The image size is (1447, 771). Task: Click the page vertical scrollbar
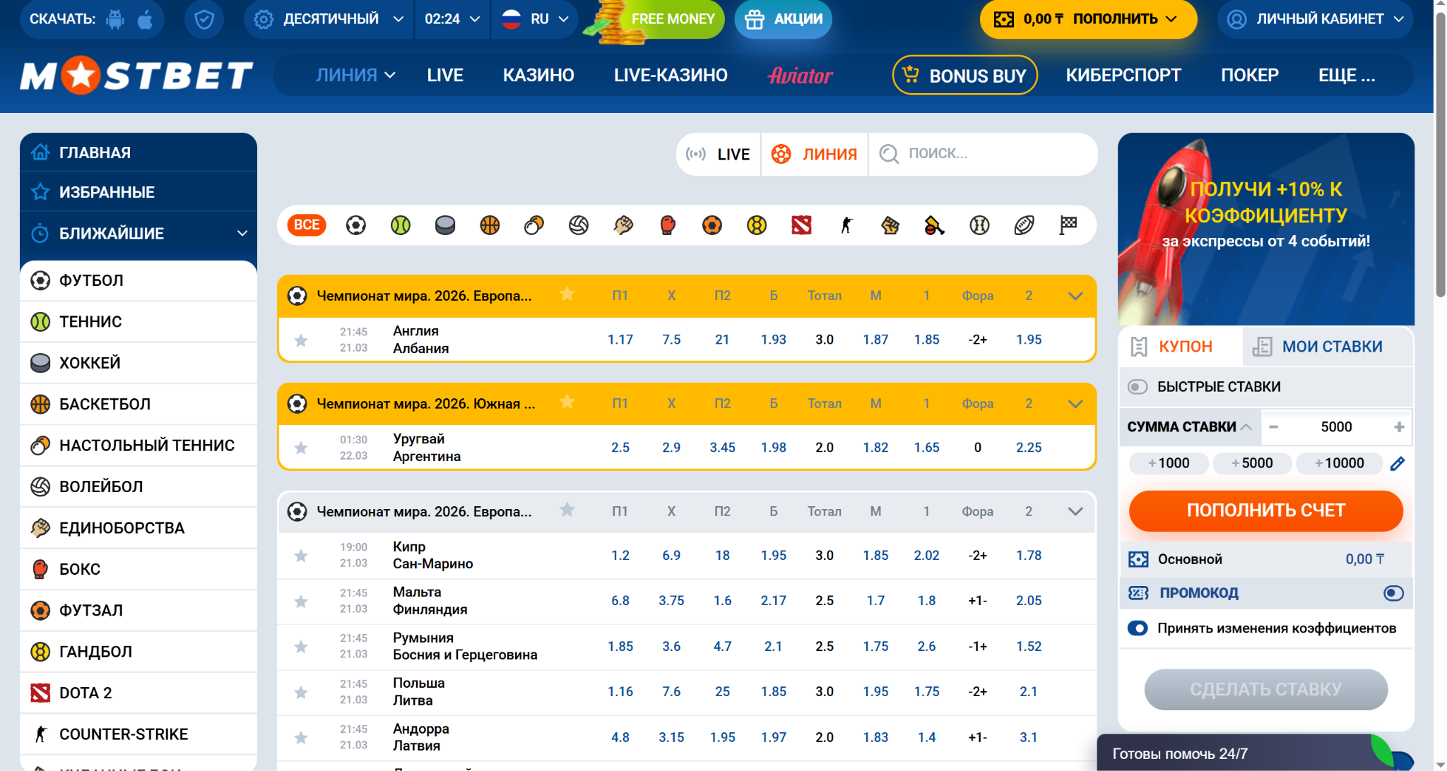(1441, 155)
